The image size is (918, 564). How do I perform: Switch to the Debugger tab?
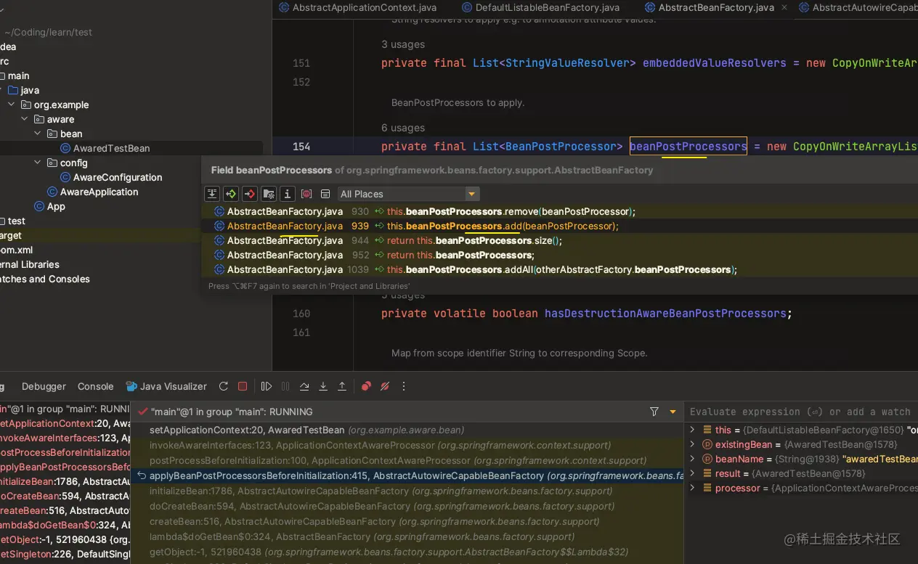coord(44,386)
